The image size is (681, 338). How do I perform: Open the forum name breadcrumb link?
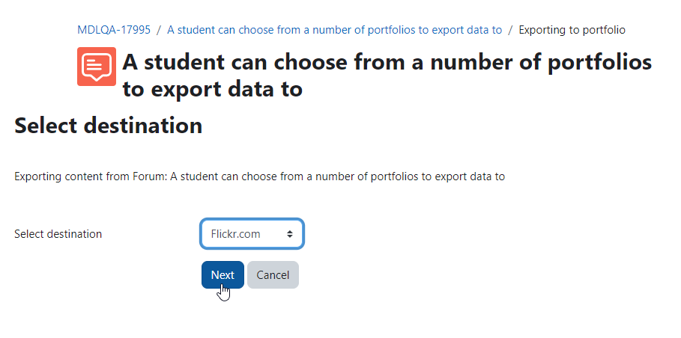point(334,30)
